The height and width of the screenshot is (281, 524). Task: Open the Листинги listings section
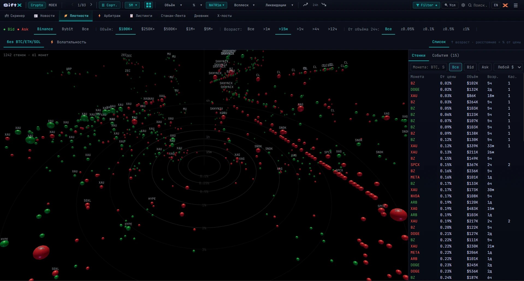(x=141, y=16)
